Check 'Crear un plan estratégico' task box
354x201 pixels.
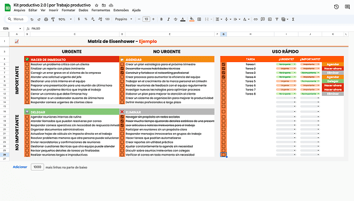point(122,64)
